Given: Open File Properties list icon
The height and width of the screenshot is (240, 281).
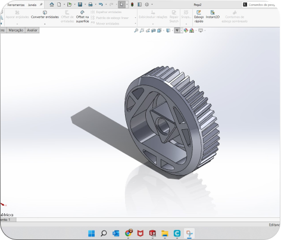Looking at the screenshot, I should click(140, 4).
